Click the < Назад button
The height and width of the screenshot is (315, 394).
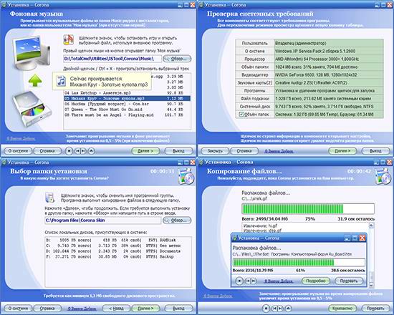[x=116, y=309]
